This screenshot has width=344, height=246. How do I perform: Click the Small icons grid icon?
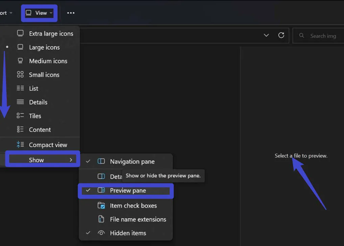pos(20,75)
